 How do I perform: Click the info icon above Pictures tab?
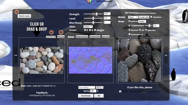61,32
